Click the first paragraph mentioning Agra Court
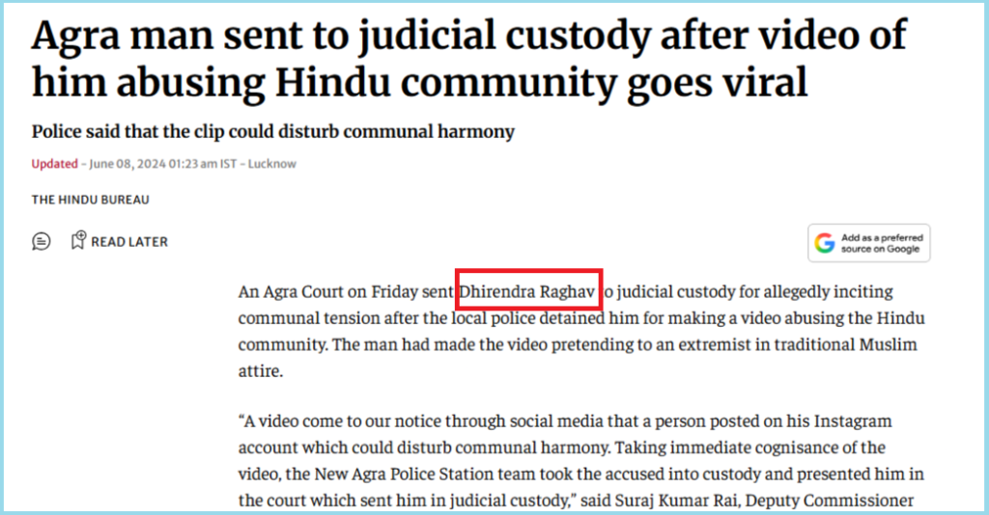The image size is (989, 515). pos(580,331)
